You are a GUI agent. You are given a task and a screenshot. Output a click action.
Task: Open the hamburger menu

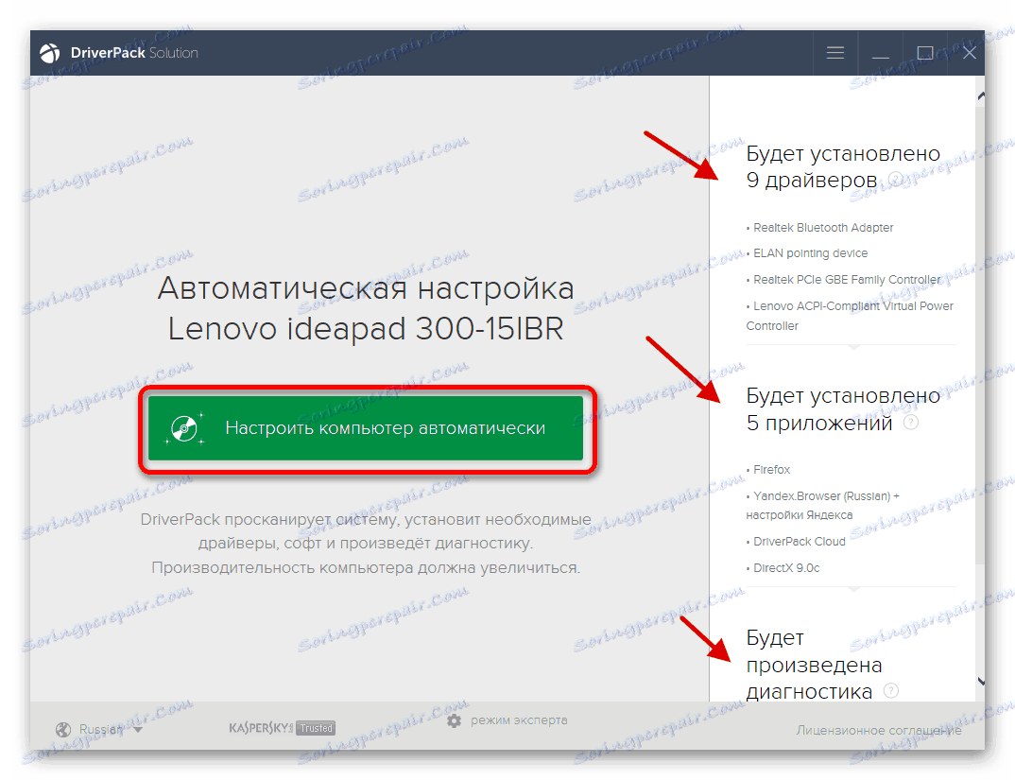(x=834, y=52)
